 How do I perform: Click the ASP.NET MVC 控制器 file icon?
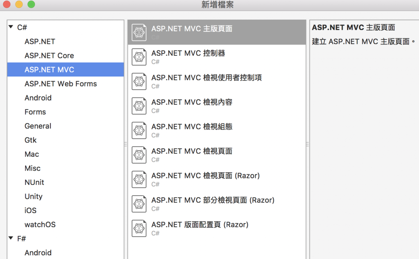pos(139,57)
